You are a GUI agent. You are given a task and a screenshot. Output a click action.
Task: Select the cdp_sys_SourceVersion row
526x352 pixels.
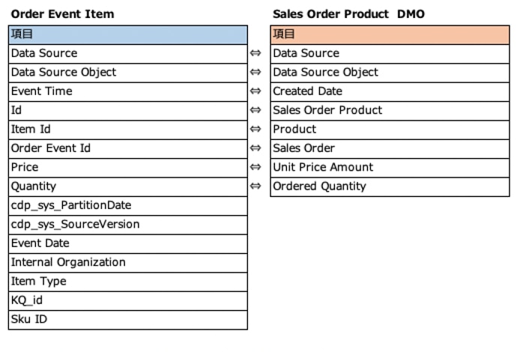(127, 225)
